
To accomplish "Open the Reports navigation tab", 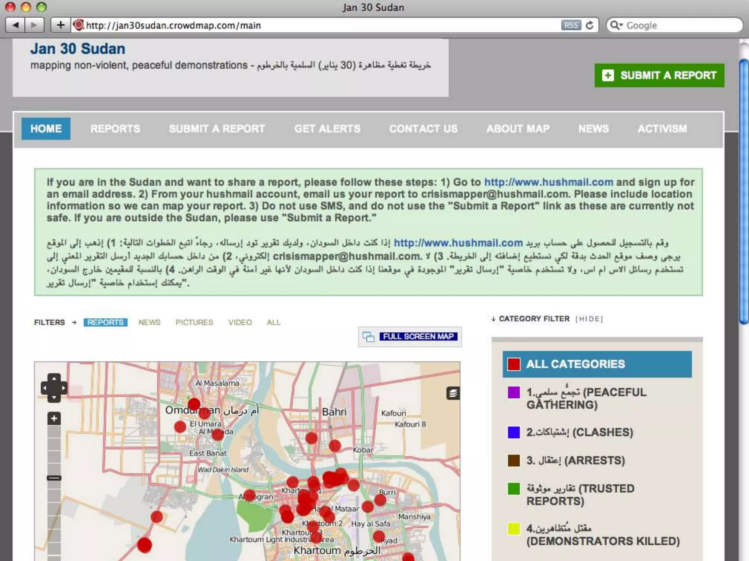I will pyautogui.click(x=115, y=129).
